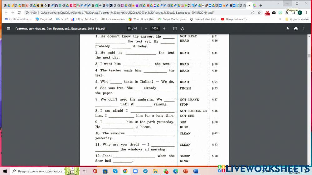The width and height of the screenshot is (312, 175).
Task: Open the 'ProgressMe' bookmark
Action: (x=44, y=19)
